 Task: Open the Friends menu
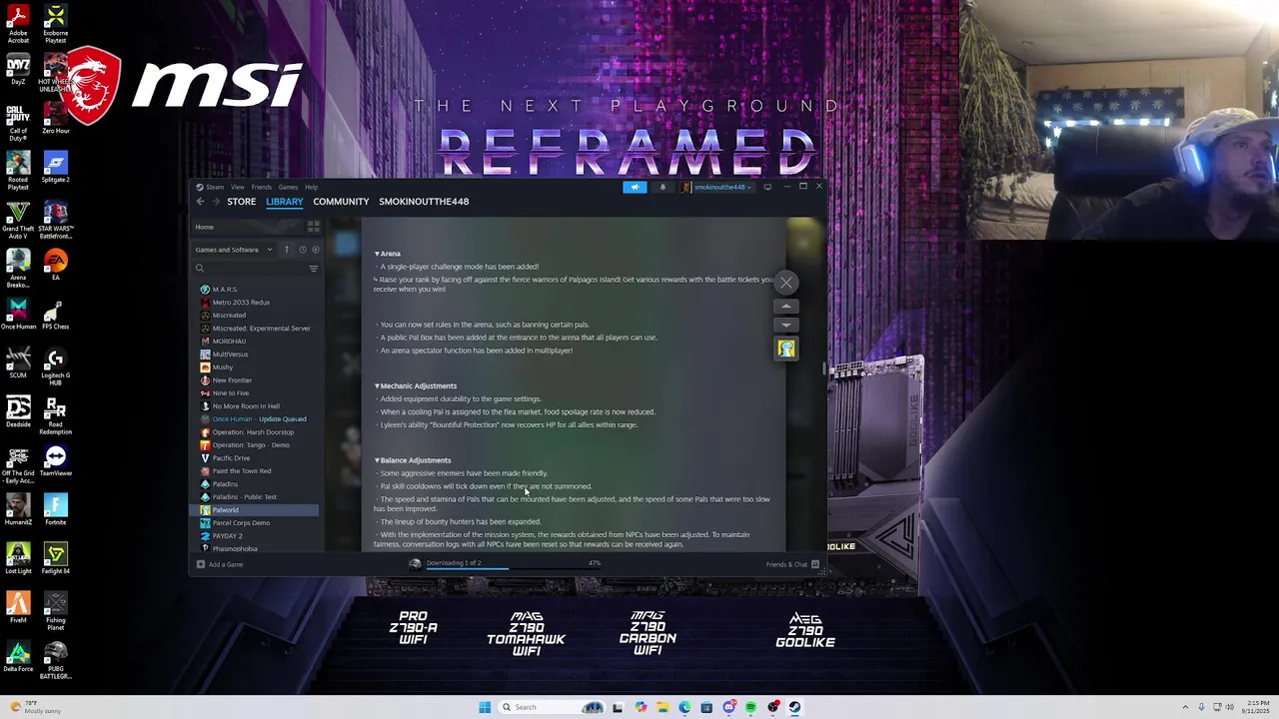(262, 187)
